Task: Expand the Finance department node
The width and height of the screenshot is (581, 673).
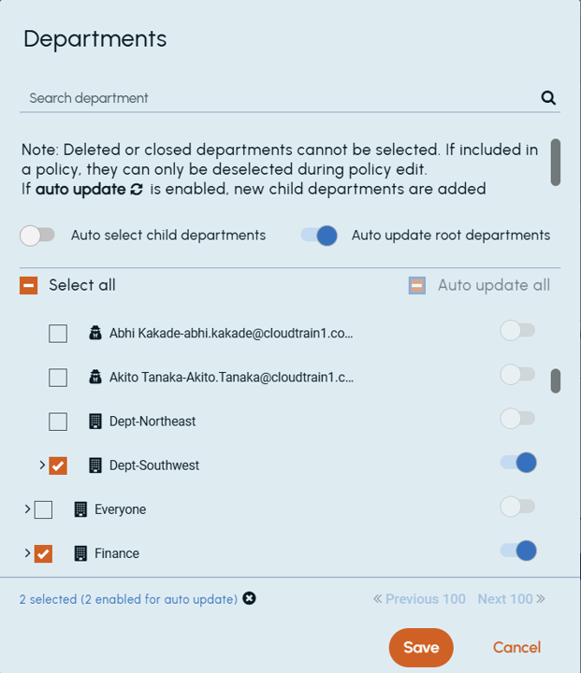Action: (27, 553)
